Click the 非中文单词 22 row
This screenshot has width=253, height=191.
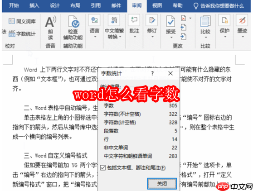[141, 148]
